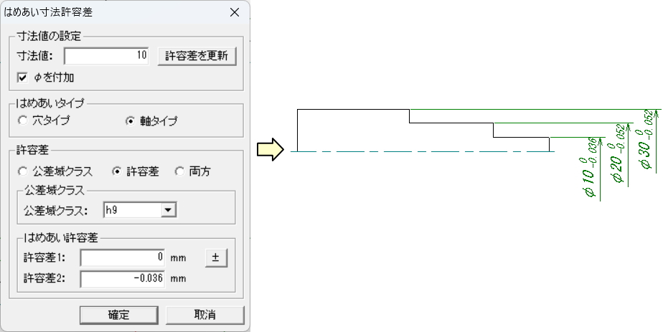Click into the 許容差2 input field
Viewport: 663px width, 332px height.
(x=122, y=279)
